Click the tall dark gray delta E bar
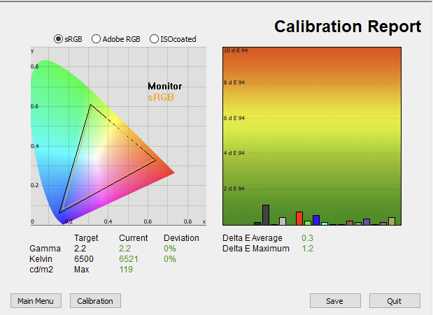 click(x=266, y=215)
